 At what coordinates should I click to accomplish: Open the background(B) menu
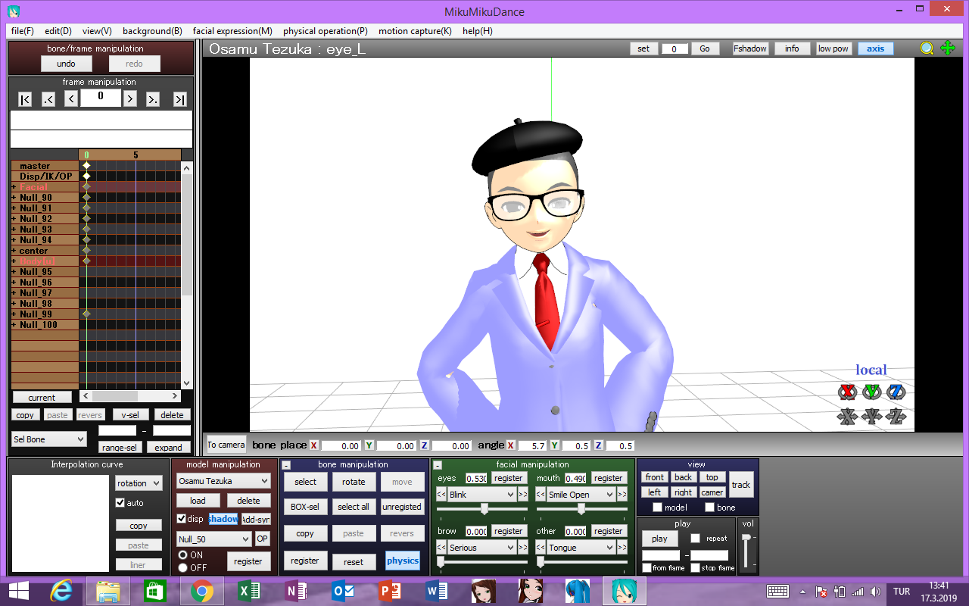[152, 31]
